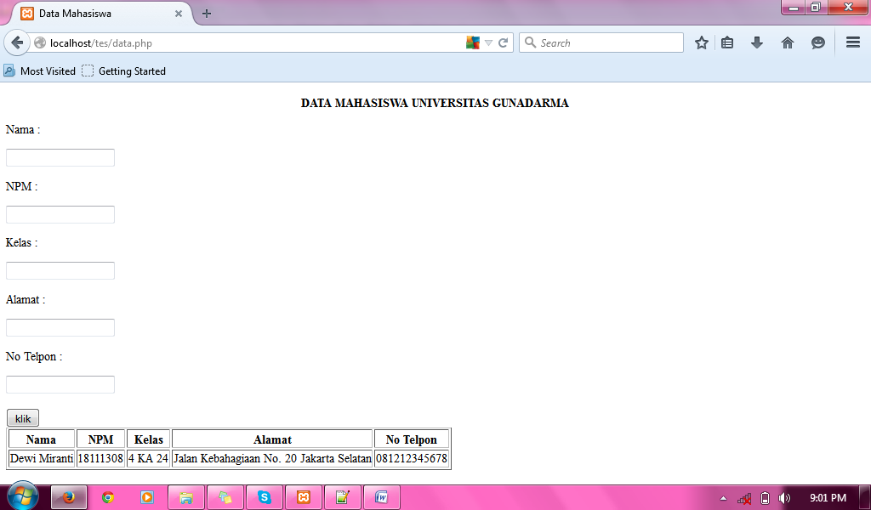Image resolution: width=871 pixels, height=510 pixels.
Task: Click the Kelas table header
Action: point(148,439)
